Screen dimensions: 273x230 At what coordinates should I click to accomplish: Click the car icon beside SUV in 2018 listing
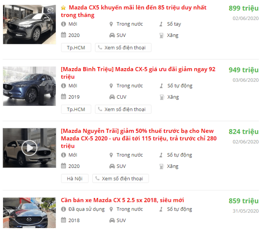pos(112,220)
